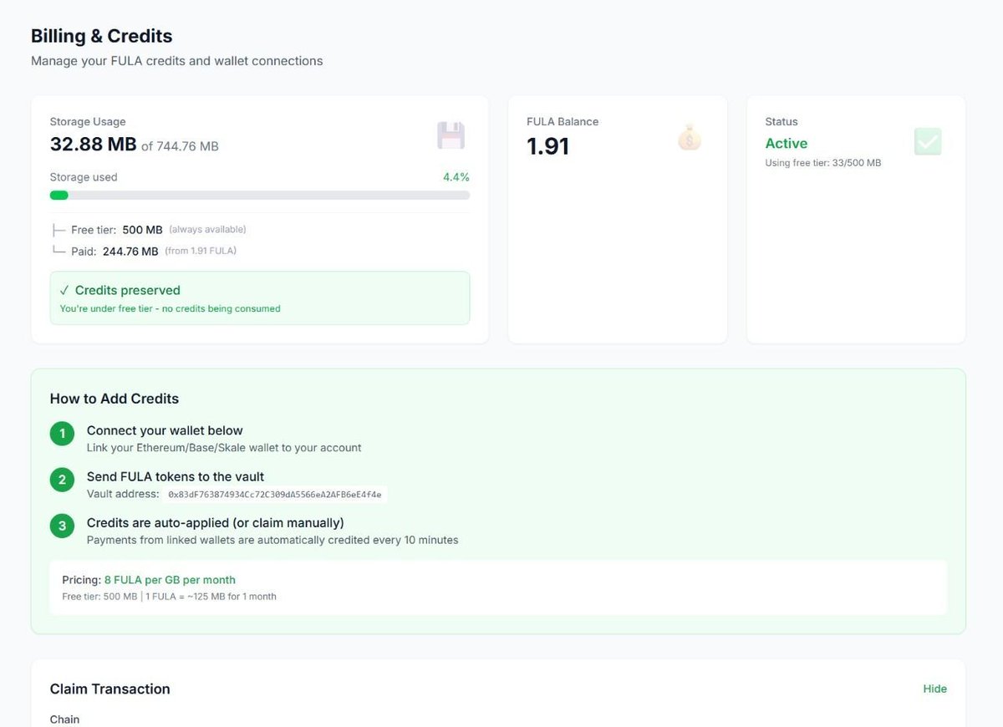Click the 32.88 MB storage value
This screenshot has width=1003, height=727.
[93, 144]
